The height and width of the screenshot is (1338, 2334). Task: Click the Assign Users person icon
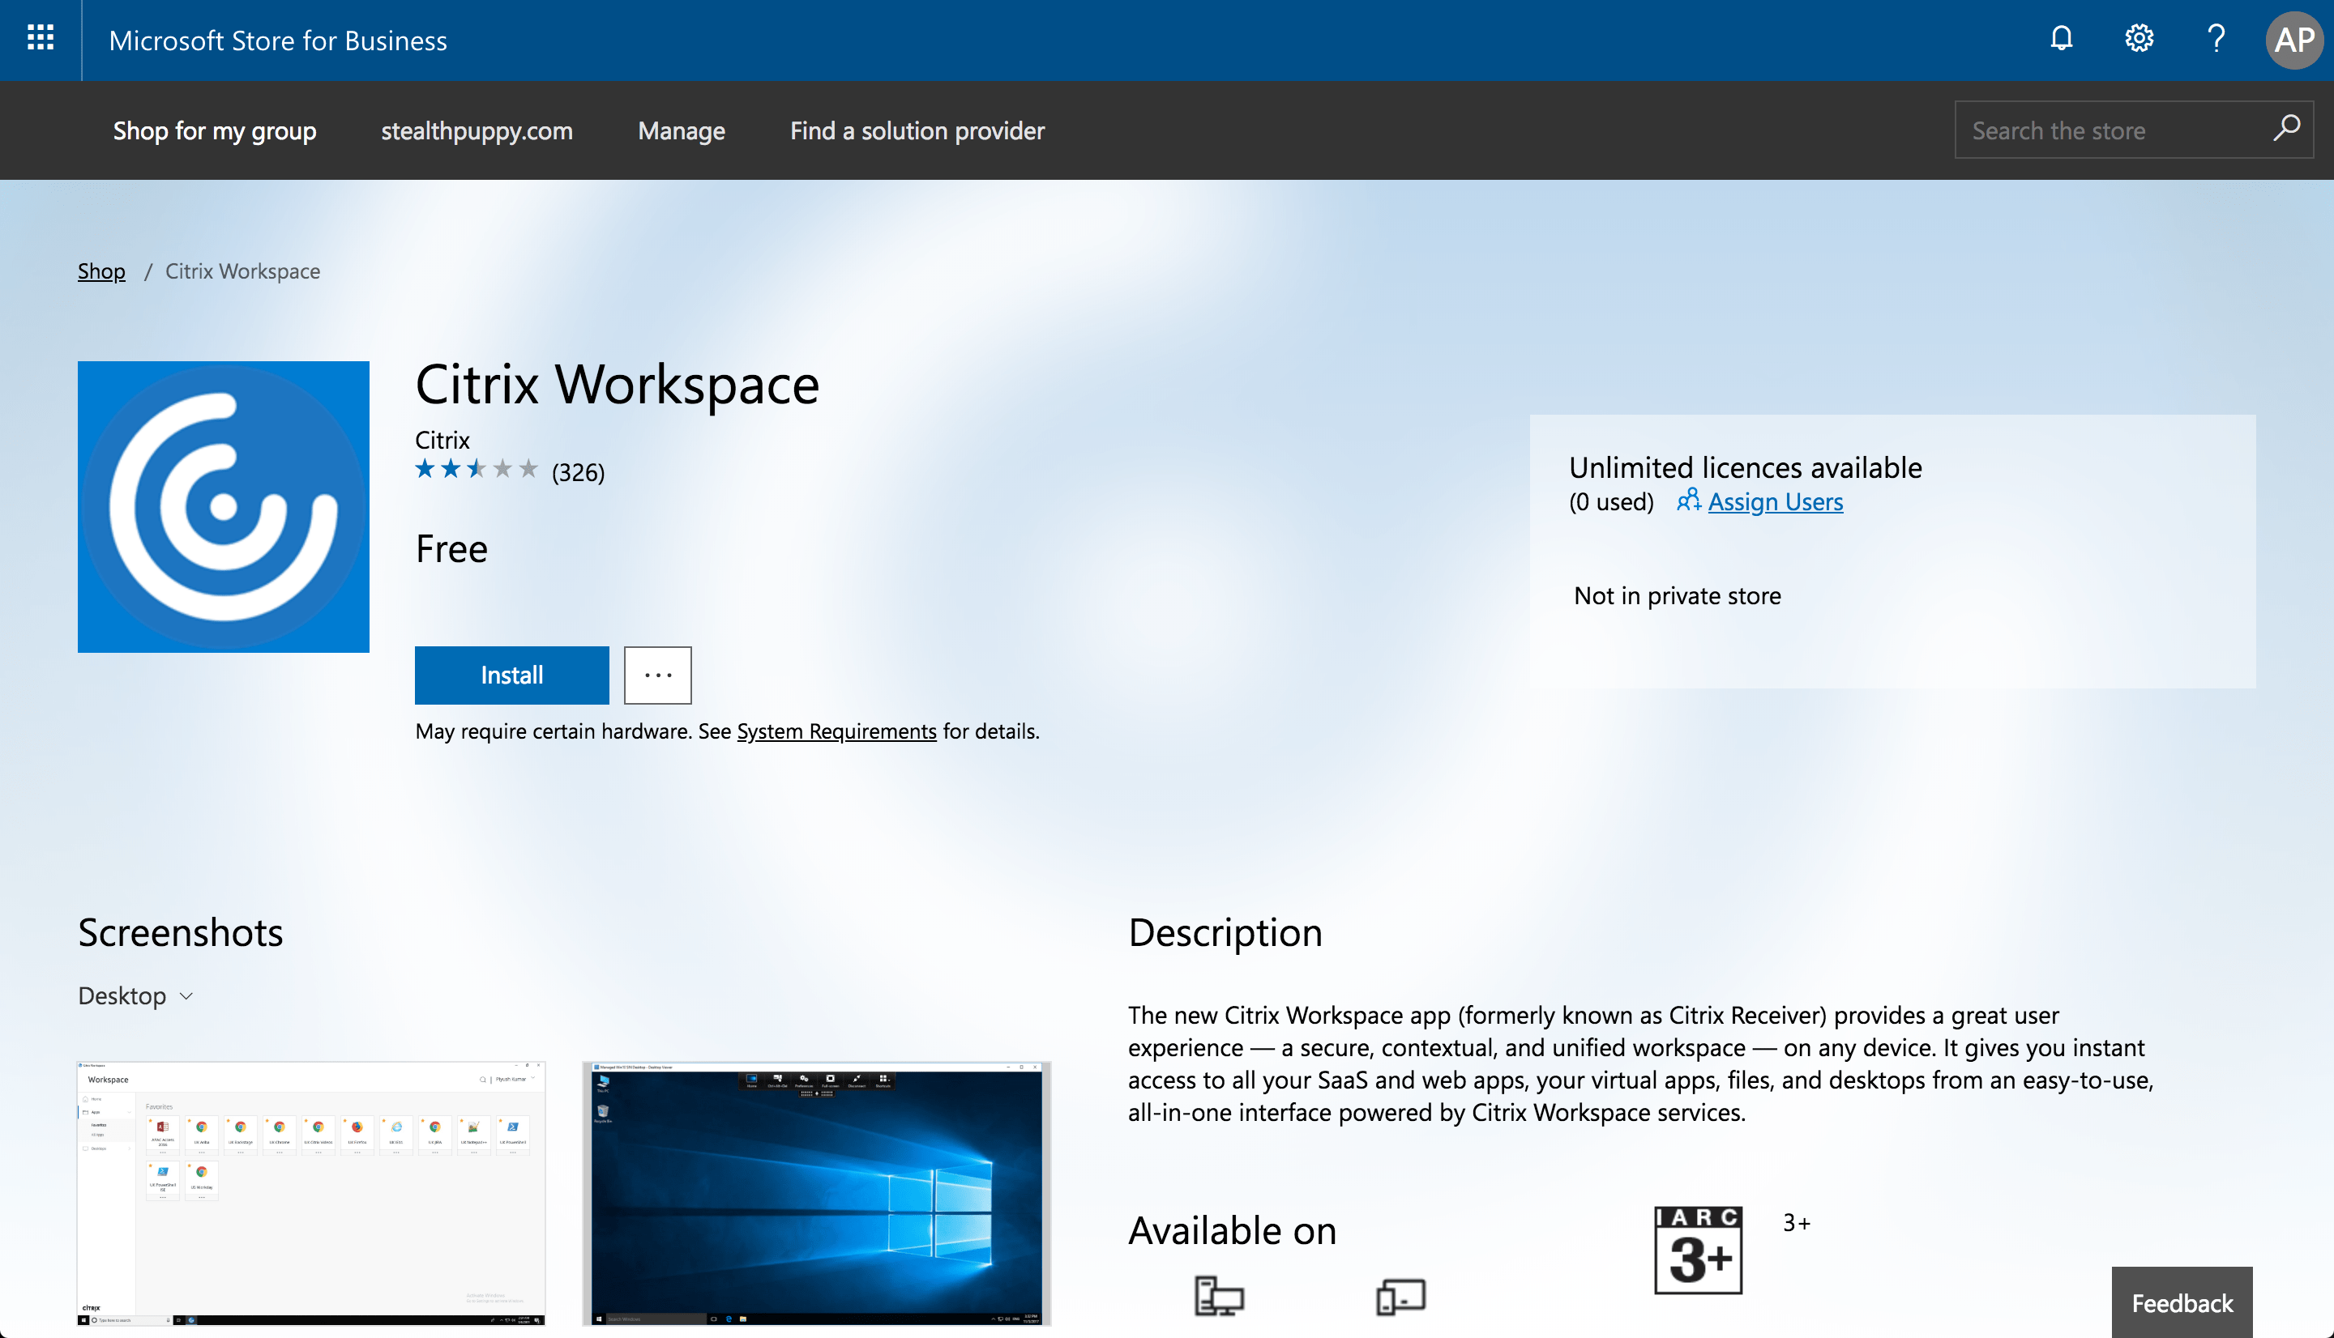pyautogui.click(x=1685, y=500)
